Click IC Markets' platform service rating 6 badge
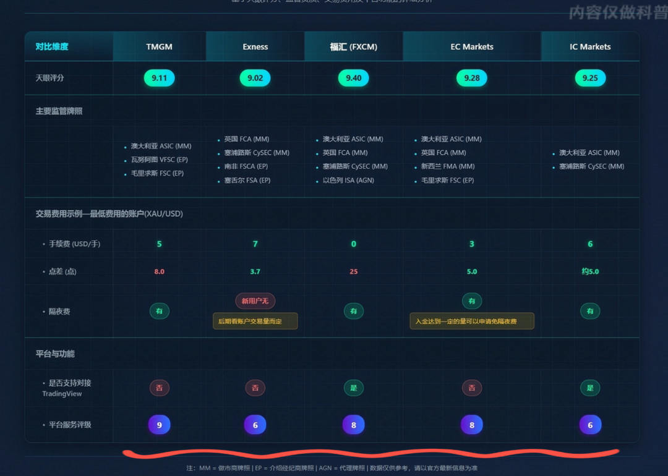668x476 pixels. click(590, 425)
